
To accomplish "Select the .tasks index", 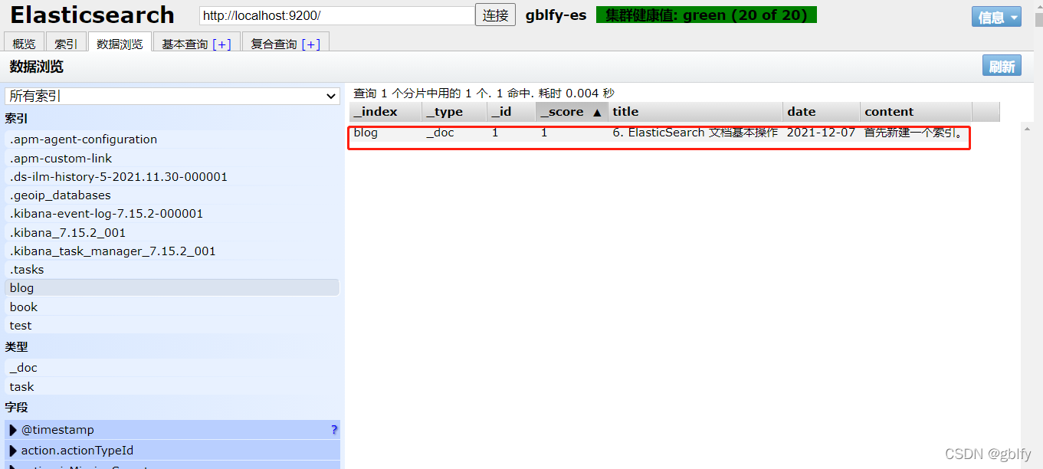I will pyautogui.click(x=172, y=270).
